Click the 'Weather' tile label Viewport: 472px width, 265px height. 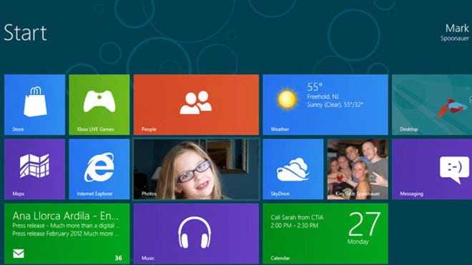point(280,129)
